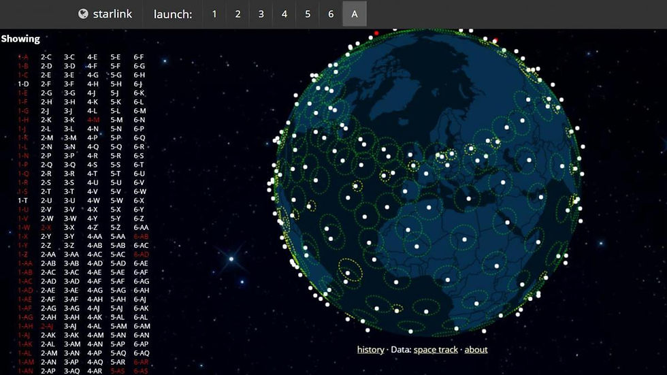Image resolution: width=667 pixels, height=375 pixels.
Task: Select the A (all launches) tab
Action: (x=355, y=14)
